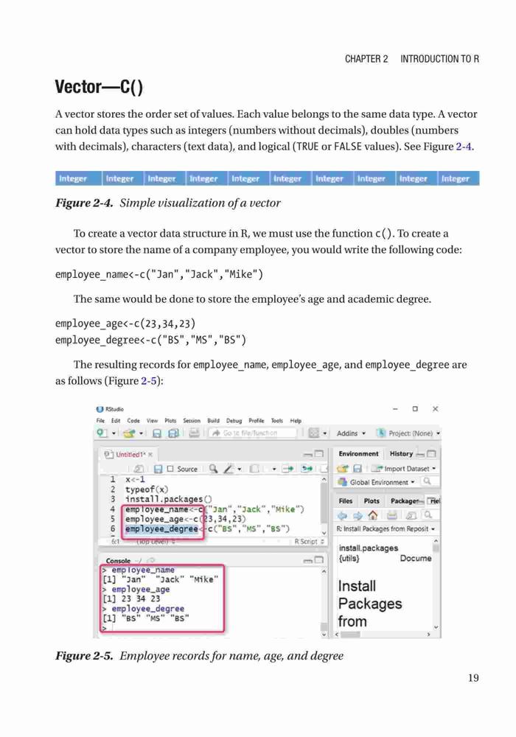
Task: Open the Code menu
Action: [x=133, y=421]
